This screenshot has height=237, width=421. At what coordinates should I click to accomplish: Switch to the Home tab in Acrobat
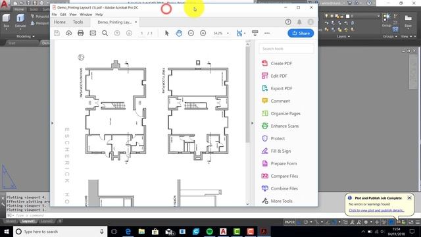(x=60, y=22)
